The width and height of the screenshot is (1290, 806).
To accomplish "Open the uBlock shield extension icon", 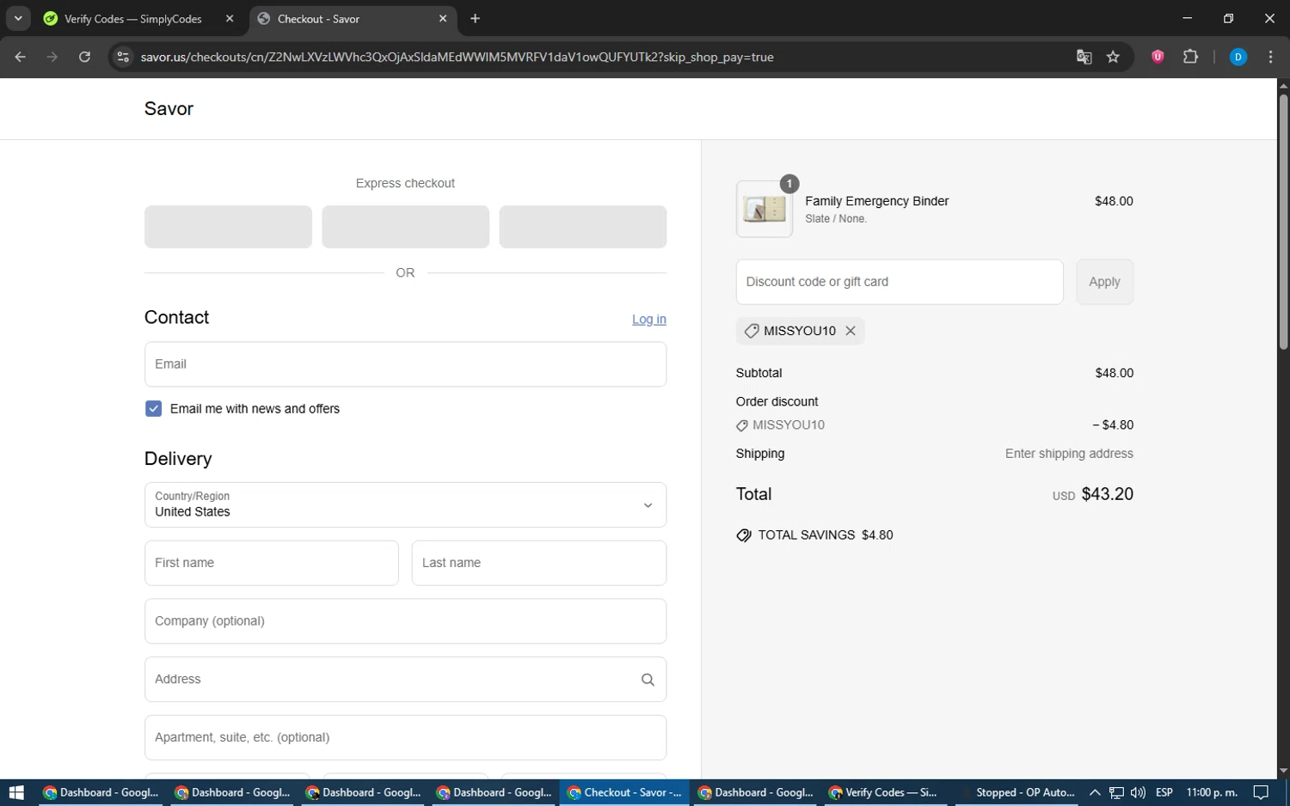I will [1158, 57].
